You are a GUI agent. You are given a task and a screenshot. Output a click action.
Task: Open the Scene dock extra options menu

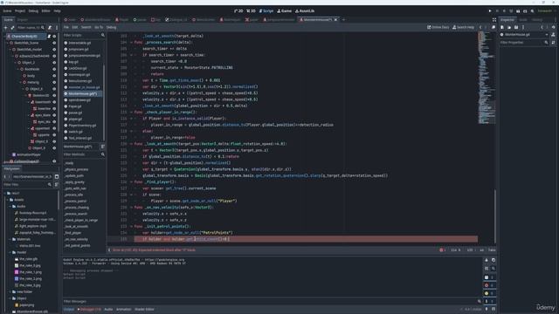[x=56, y=27]
